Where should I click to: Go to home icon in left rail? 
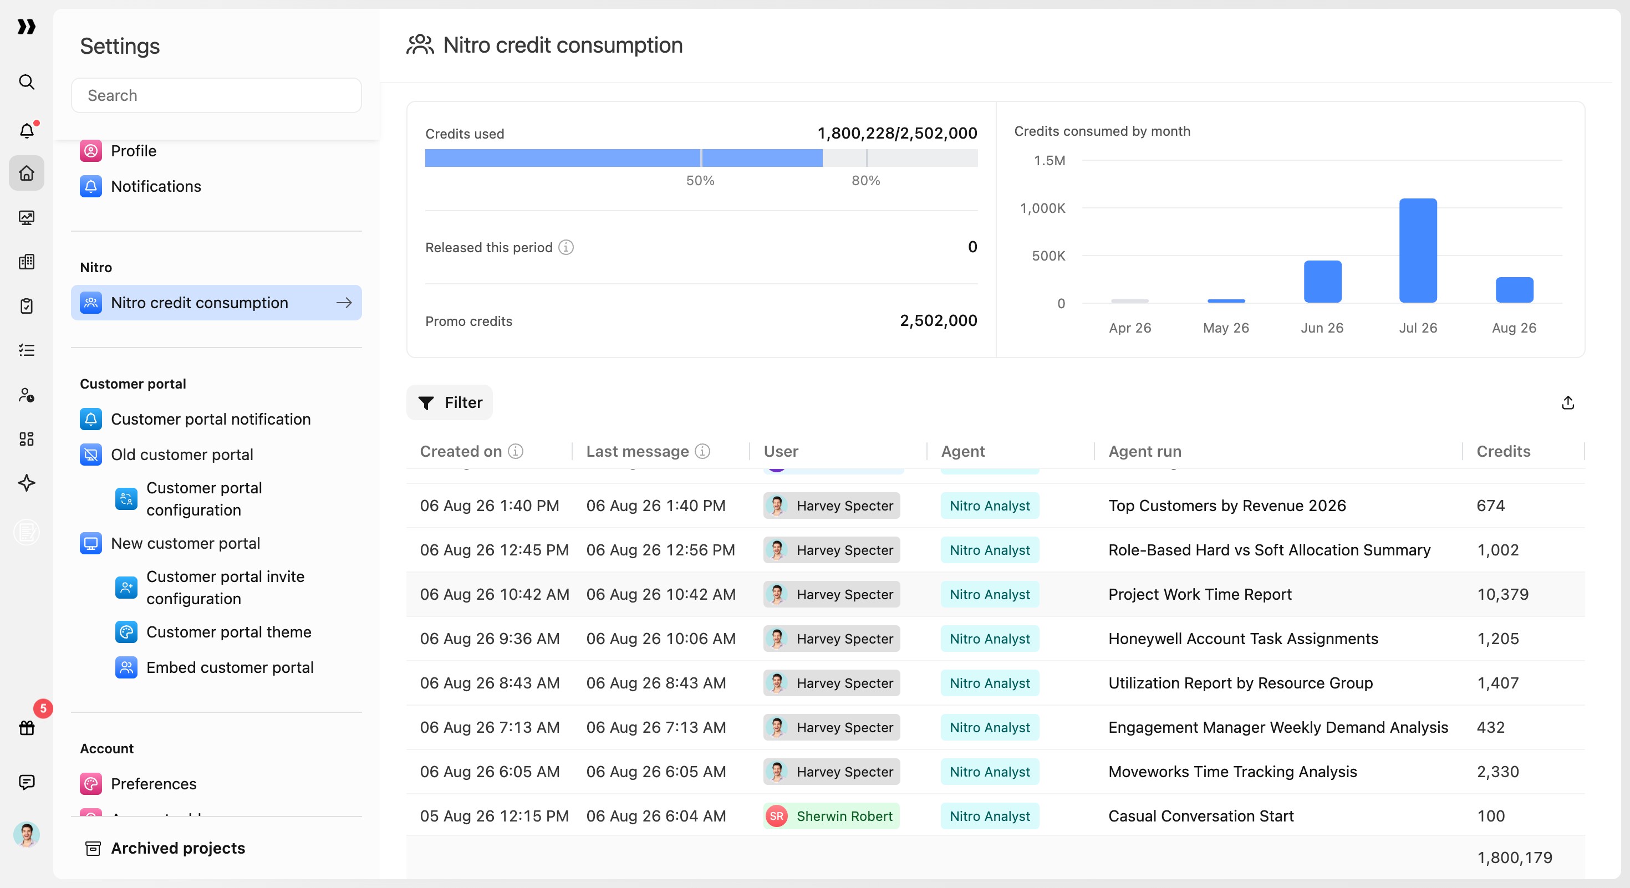27,173
